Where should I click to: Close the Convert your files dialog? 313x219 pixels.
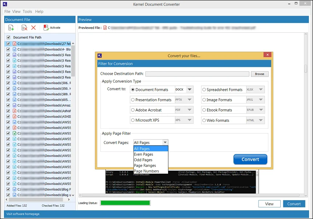(267, 55)
